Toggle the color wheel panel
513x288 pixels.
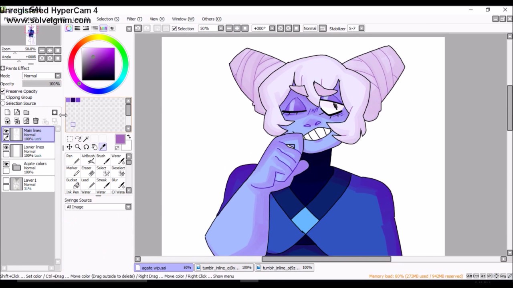tap(69, 28)
